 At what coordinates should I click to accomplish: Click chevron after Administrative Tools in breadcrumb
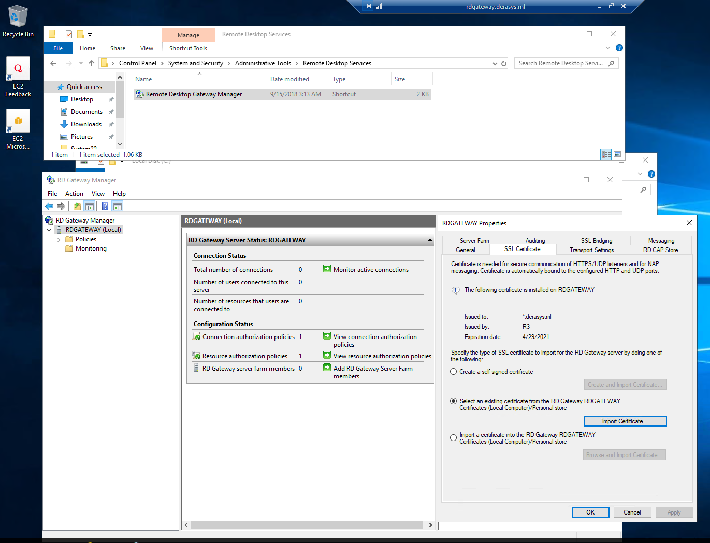(297, 63)
